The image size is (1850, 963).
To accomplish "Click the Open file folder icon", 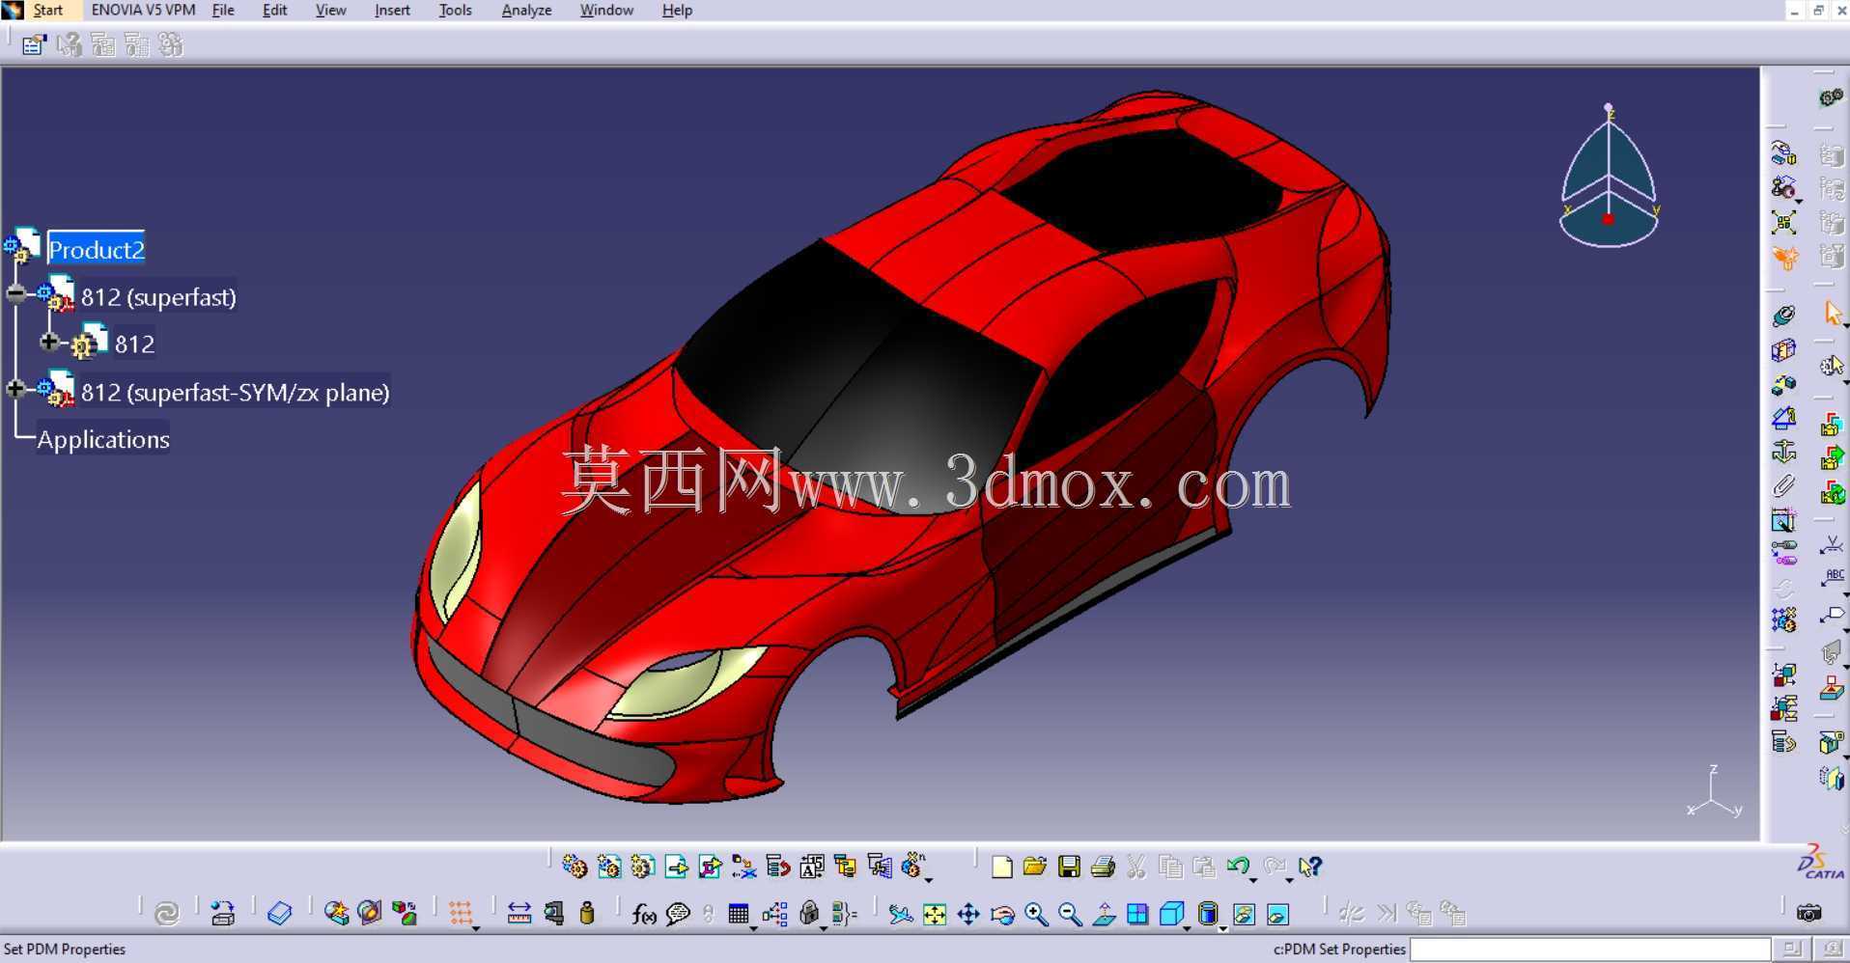I will coord(1035,867).
